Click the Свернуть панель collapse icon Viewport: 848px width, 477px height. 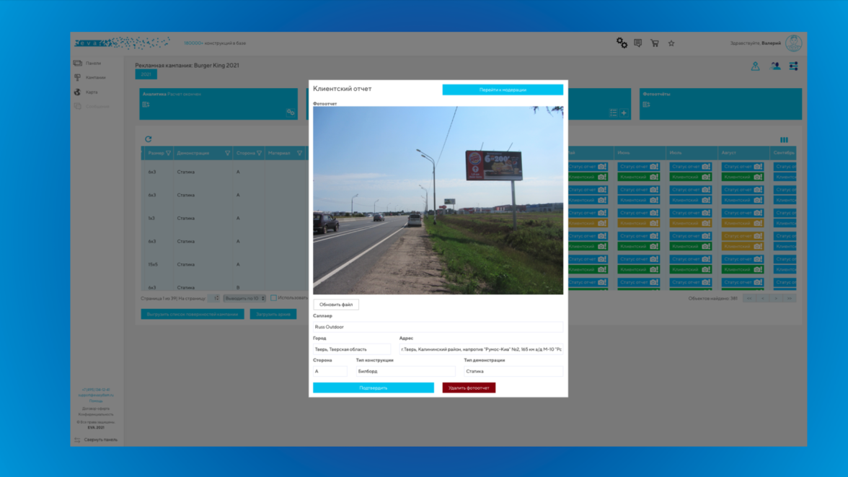click(x=76, y=439)
